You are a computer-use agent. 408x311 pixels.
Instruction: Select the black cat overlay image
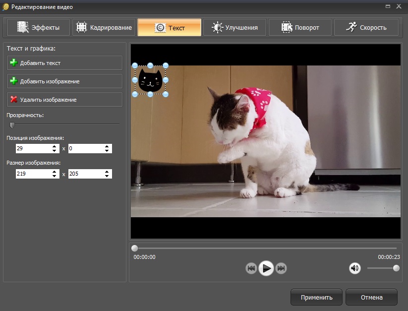click(150, 80)
